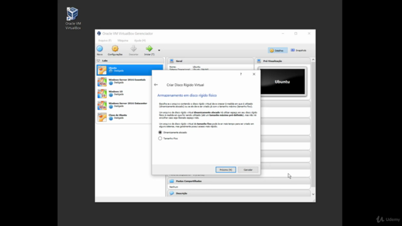402x226 pixels.
Task: Click Armazenamento em disco rígido físico heading
Action: pyautogui.click(x=187, y=95)
